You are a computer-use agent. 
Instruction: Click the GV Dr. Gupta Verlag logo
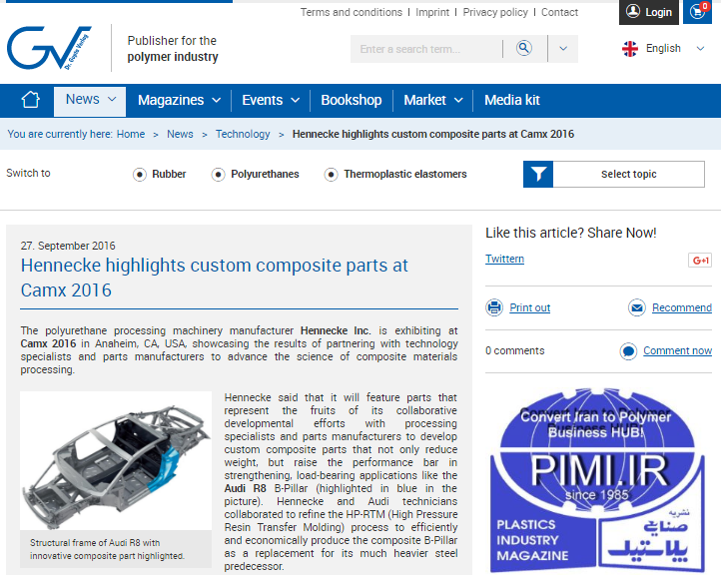[49, 47]
